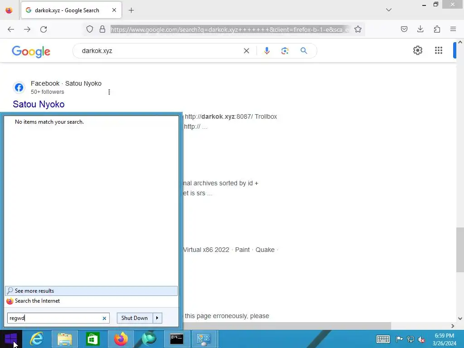Bookmark this page with the star
The image size is (464, 348).
tap(358, 29)
